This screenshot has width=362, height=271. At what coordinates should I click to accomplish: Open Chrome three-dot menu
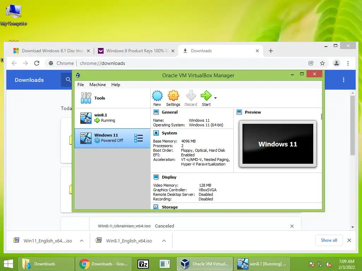(348, 63)
